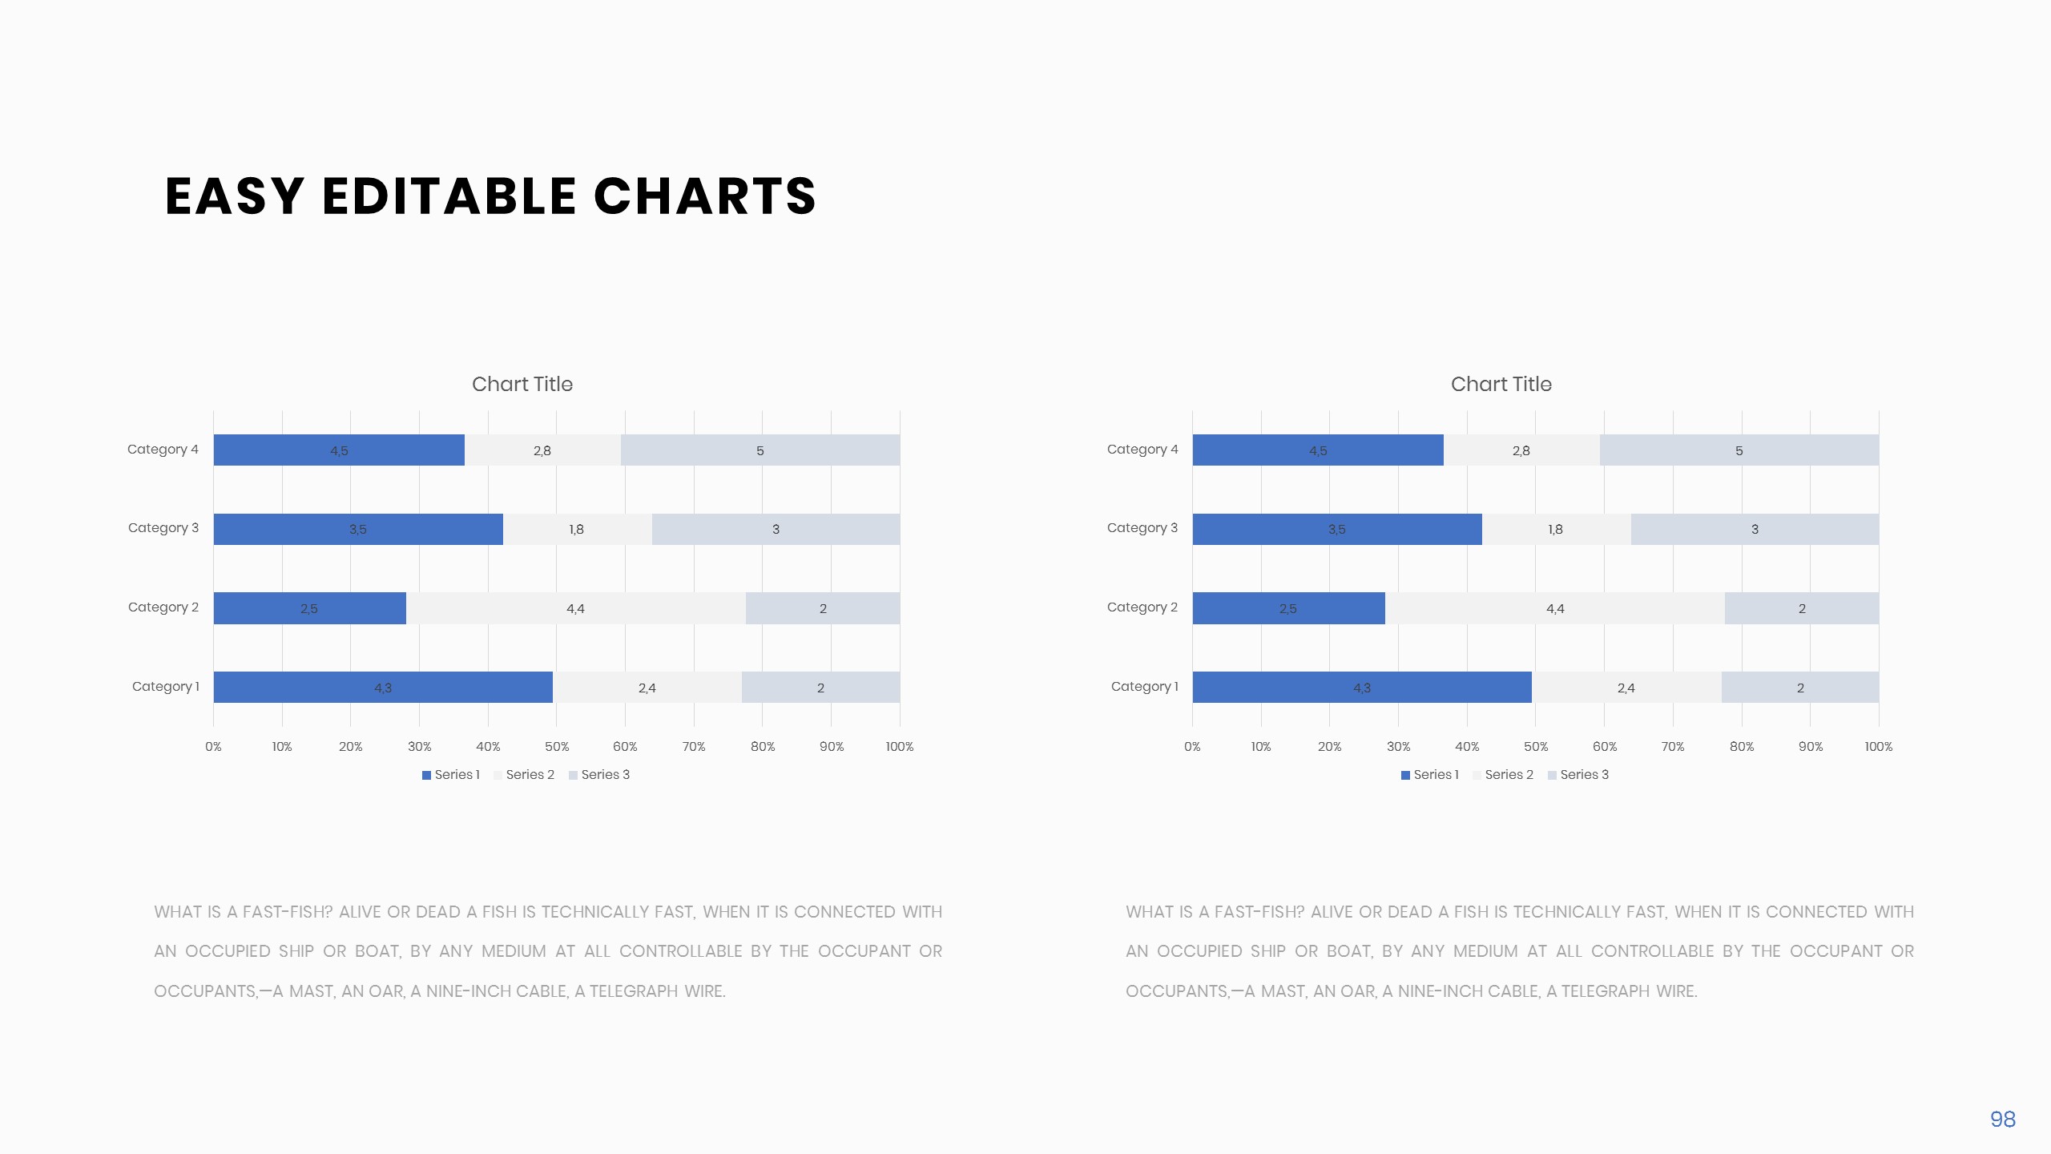Click the 2,8 bar segment in left chart
The image size is (2051, 1154).
coord(542,450)
